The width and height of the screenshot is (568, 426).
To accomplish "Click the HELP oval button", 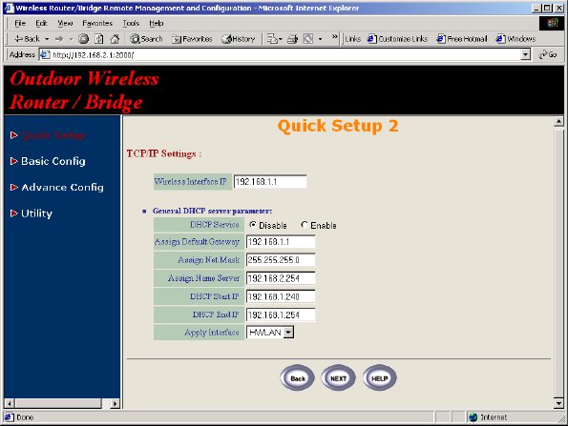I will (x=380, y=378).
